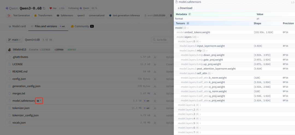Image resolution: width=295 pixels, height=135 pixels.
Task: Open the Community tab
Action: pos(82,26)
